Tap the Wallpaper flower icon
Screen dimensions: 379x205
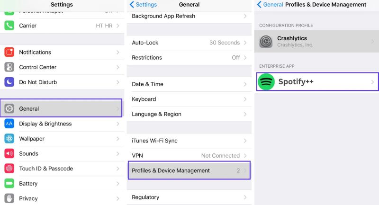9,139
